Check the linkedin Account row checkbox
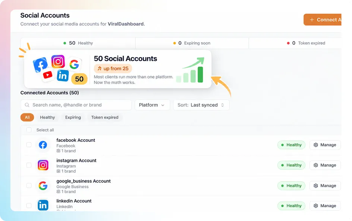 [29, 205]
